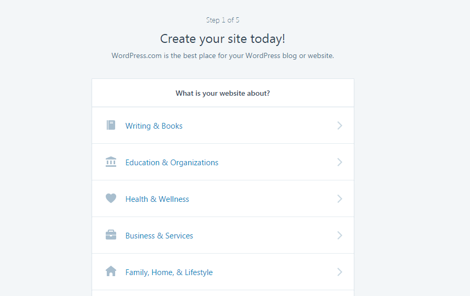
Task: Click the partially visible row below Family, Home, & Lifestyle
Action: [222, 293]
